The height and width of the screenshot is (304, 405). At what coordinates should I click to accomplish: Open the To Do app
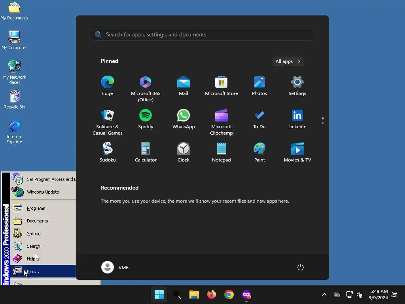pyautogui.click(x=259, y=119)
